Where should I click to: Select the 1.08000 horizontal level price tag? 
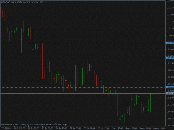point(170,87)
